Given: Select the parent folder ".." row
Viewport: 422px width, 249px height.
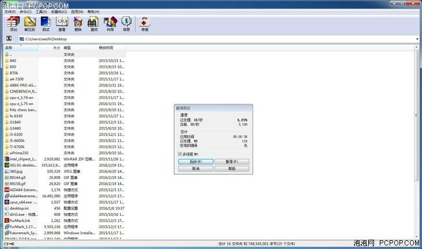Looking at the screenshot, I should pos(65,54).
